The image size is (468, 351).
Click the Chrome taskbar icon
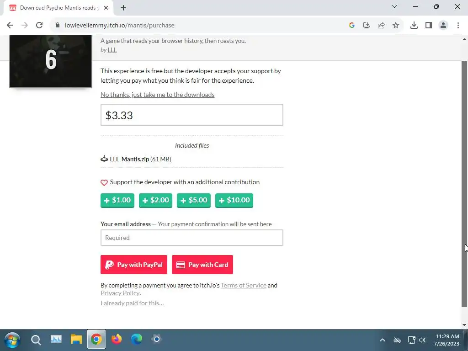pos(96,340)
